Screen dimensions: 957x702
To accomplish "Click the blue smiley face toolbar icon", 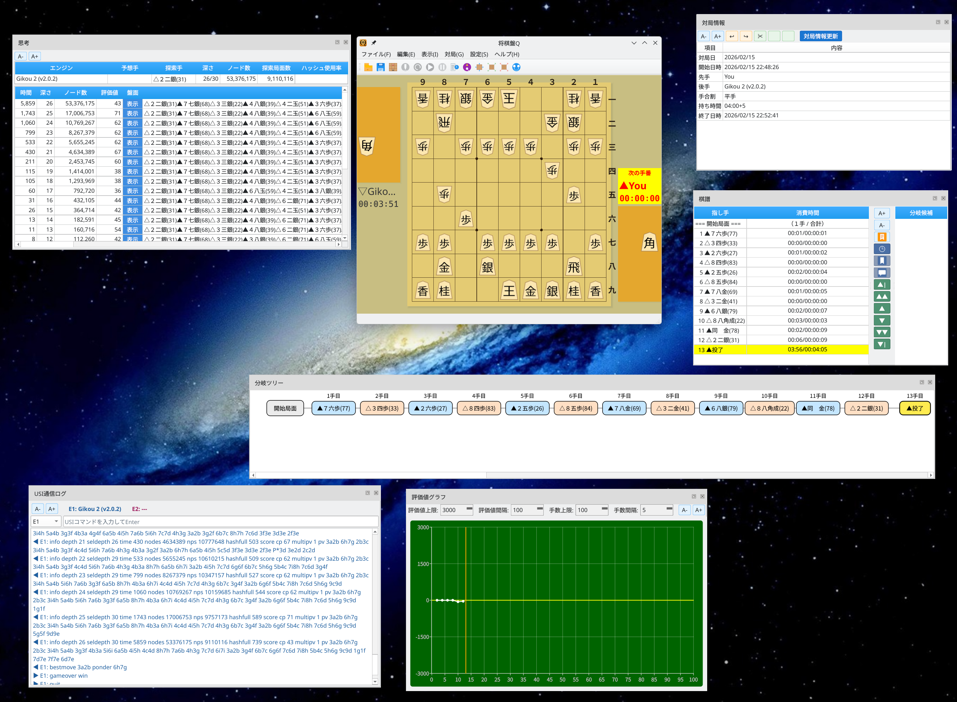I will click(516, 67).
